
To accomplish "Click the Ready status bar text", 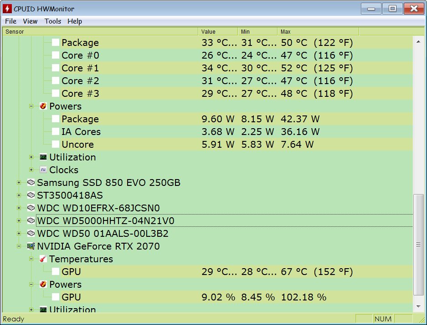I will [x=13, y=319].
